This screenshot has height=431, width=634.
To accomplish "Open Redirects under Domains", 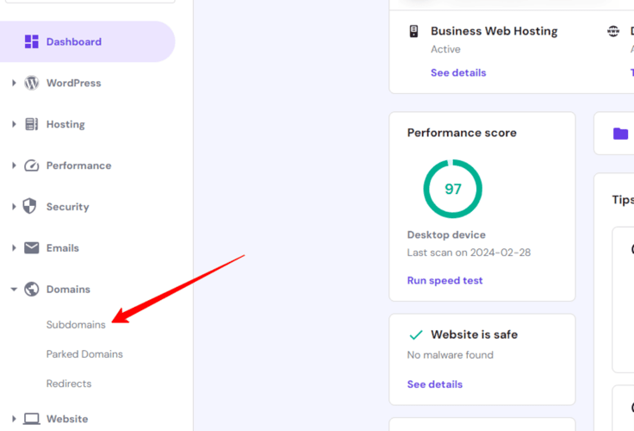I will 69,384.
